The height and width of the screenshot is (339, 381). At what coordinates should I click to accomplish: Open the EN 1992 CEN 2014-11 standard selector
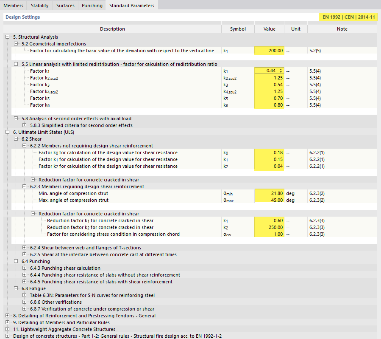[349, 17]
